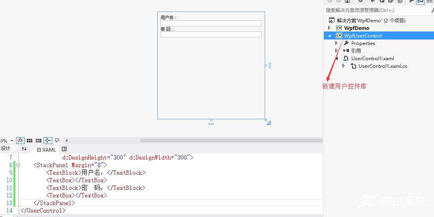Click the <StackPanel Margin="8"> code line
The width and height of the screenshot is (434, 217).
click(70, 165)
